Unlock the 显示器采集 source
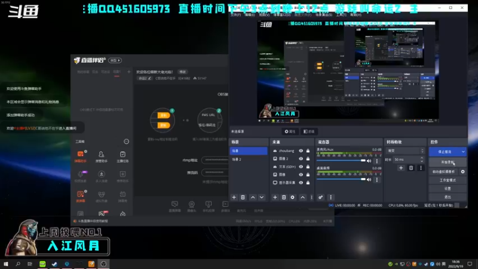This screenshot has width=478, height=269. pyautogui.click(x=308, y=182)
